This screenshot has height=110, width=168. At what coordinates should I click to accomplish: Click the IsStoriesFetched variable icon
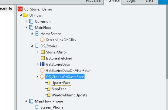point(43,58)
